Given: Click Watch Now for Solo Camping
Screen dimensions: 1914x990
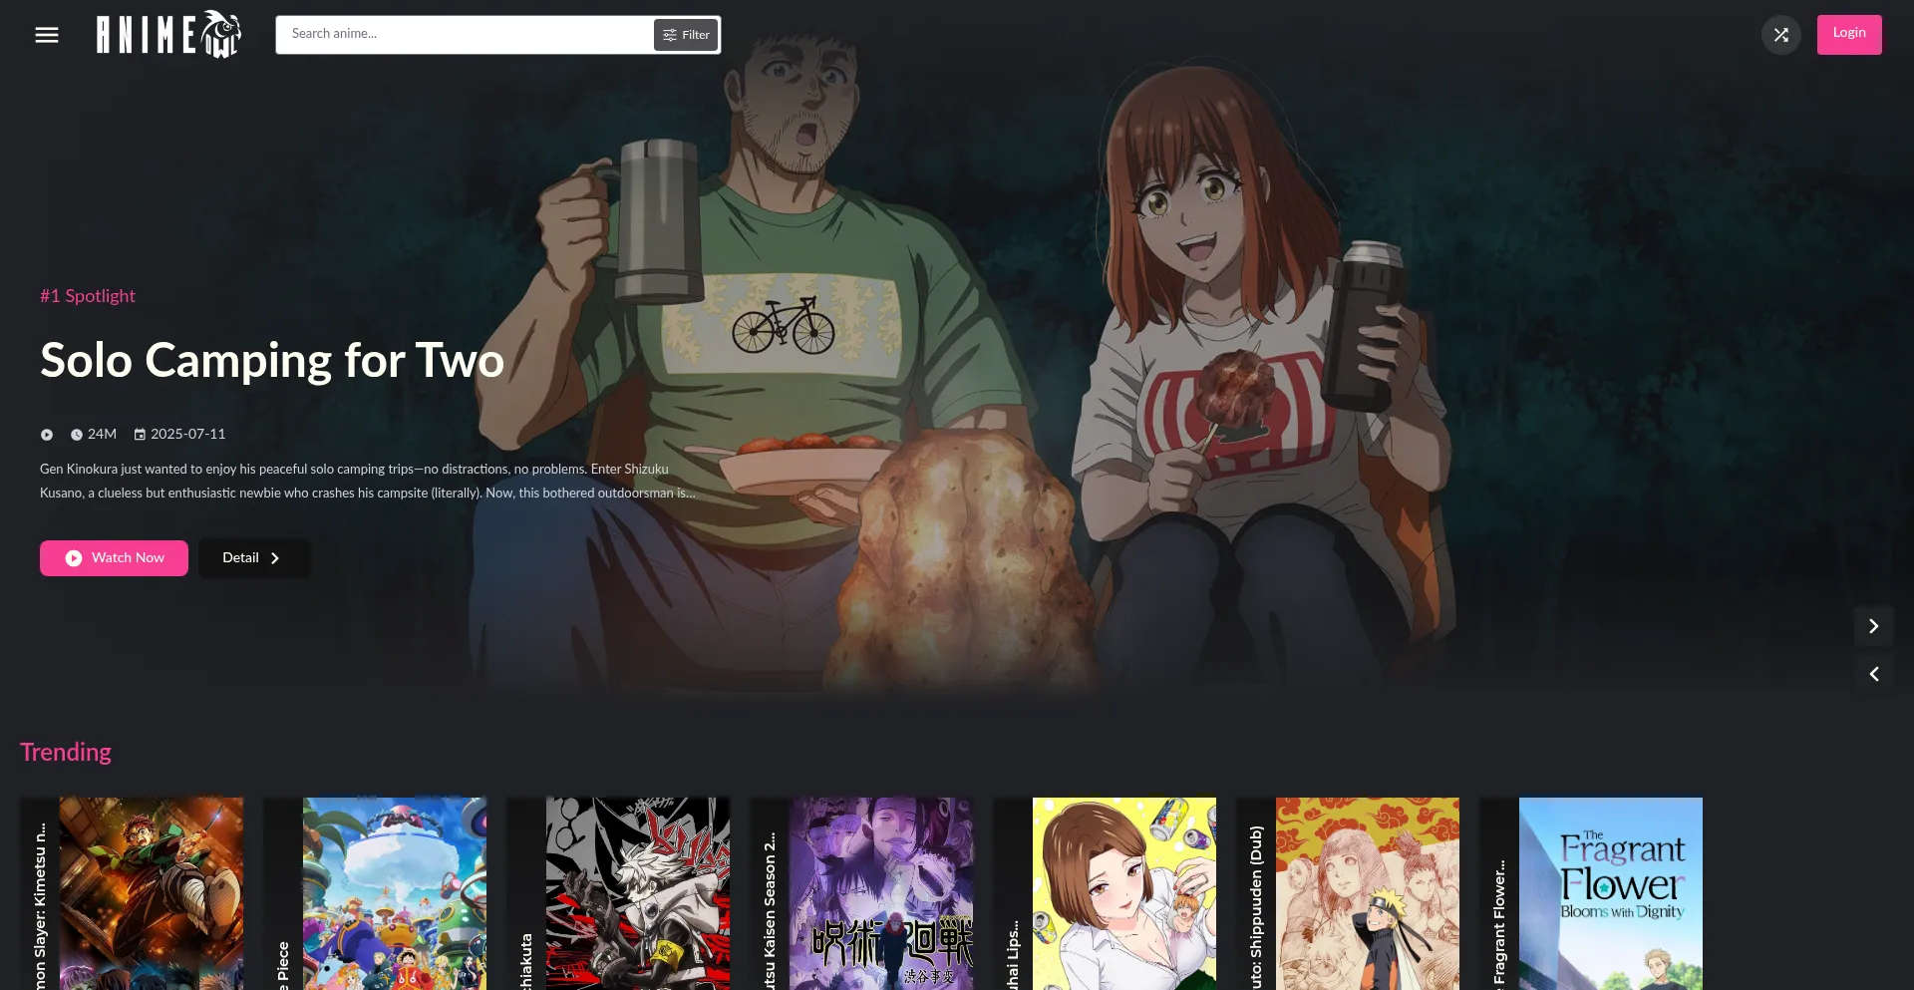Looking at the screenshot, I should [114, 558].
